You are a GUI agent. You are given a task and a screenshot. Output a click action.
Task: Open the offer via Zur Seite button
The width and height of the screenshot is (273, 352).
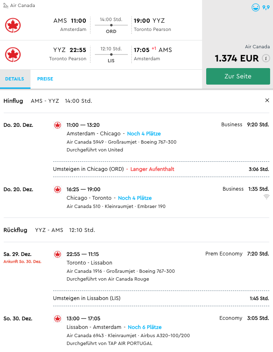[x=238, y=76]
